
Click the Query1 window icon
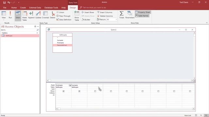[49, 30]
